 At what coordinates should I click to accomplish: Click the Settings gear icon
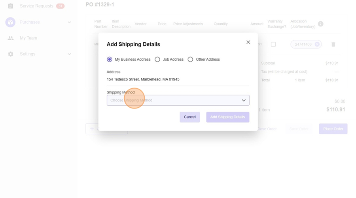[11, 54]
